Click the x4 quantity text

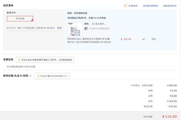pos(143,39)
